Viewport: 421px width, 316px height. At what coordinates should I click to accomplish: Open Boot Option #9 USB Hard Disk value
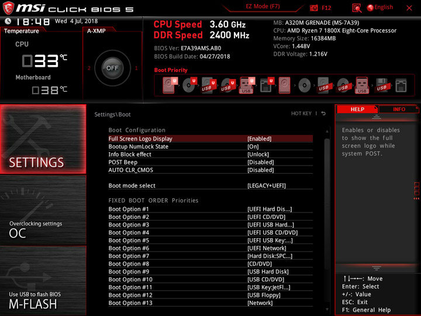click(x=268, y=272)
